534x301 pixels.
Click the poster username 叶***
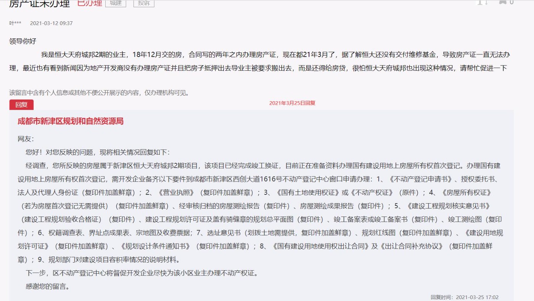(15, 23)
